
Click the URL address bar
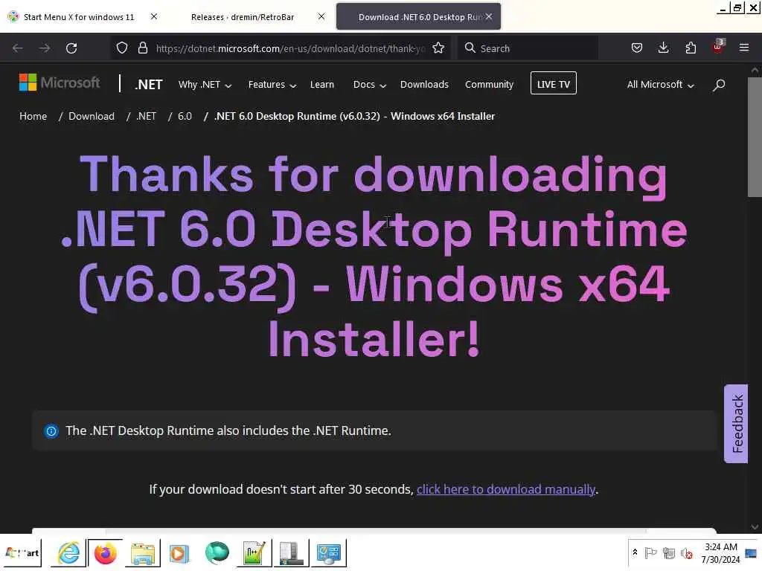point(289,48)
